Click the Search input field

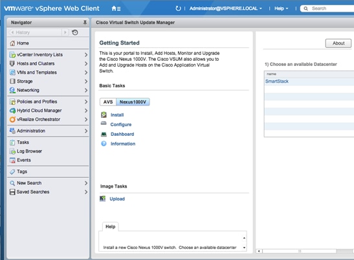pyautogui.click(x=333, y=8)
